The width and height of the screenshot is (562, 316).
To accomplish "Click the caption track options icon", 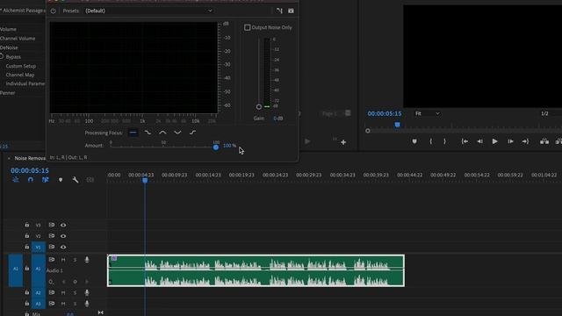I will coord(90,180).
